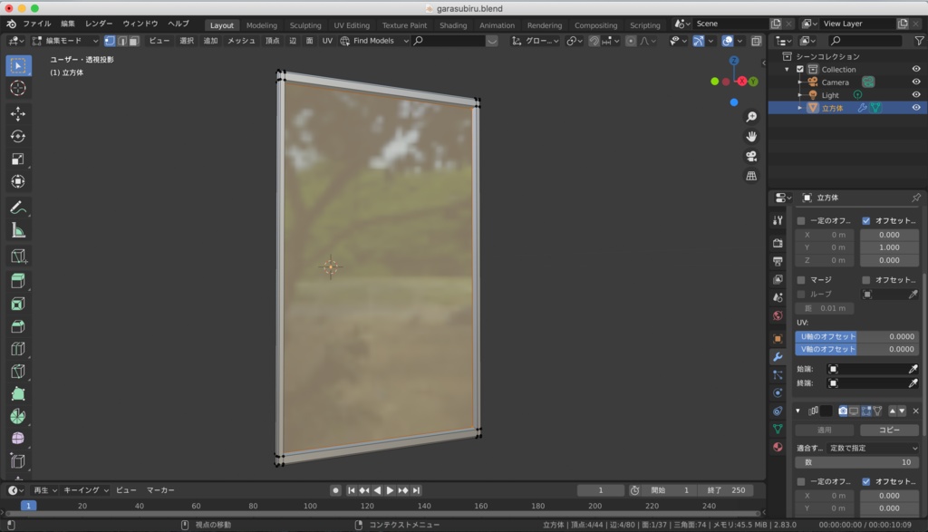Open the Active Tool properties tab

pyautogui.click(x=778, y=220)
